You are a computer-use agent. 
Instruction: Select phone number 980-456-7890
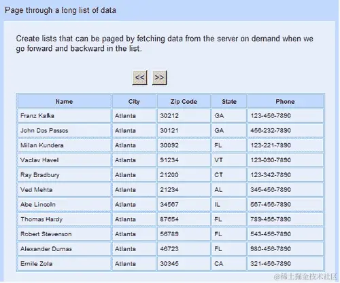pos(286,249)
